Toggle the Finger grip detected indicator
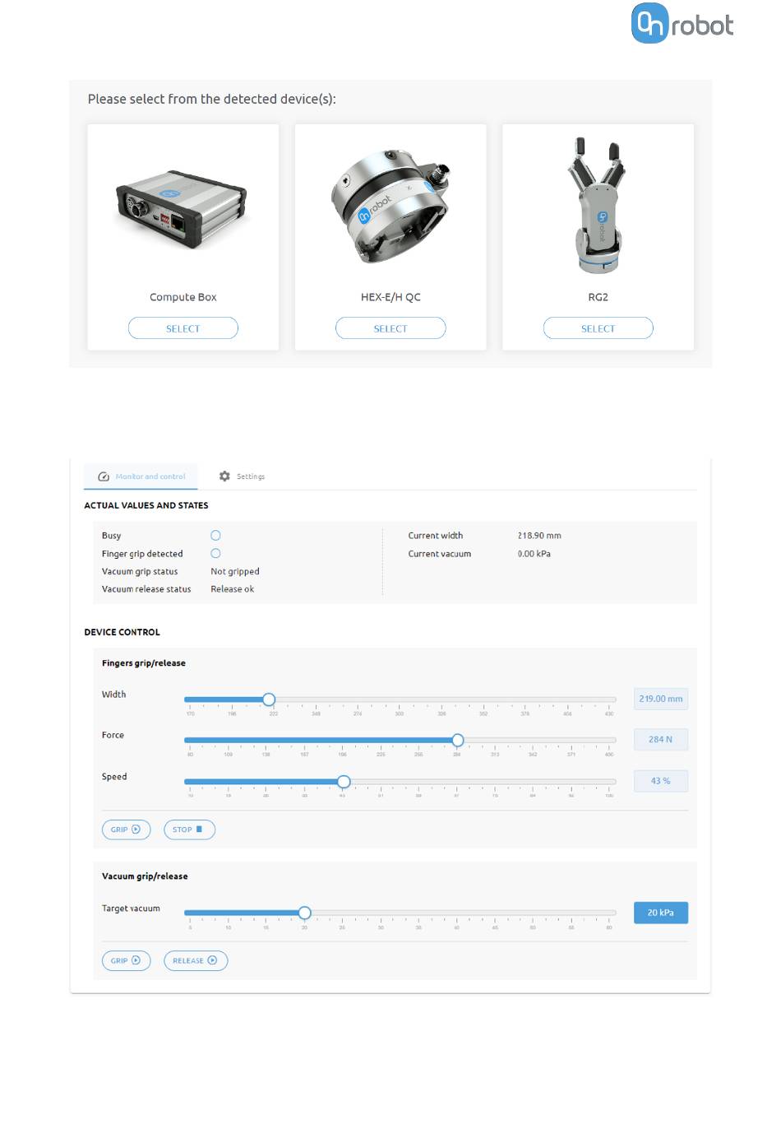Image resolution: width=781 pixels, height=1134 pixels. [215, 554]
